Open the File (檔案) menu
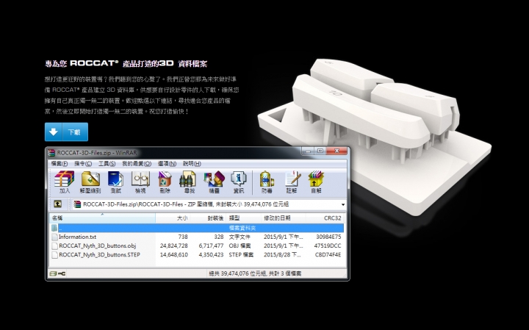The width and height of the screenshot is (529, 330). tap(59, 164)
